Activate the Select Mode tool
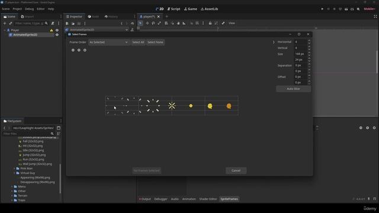This screenshot has width=379, height=213. 140,23
